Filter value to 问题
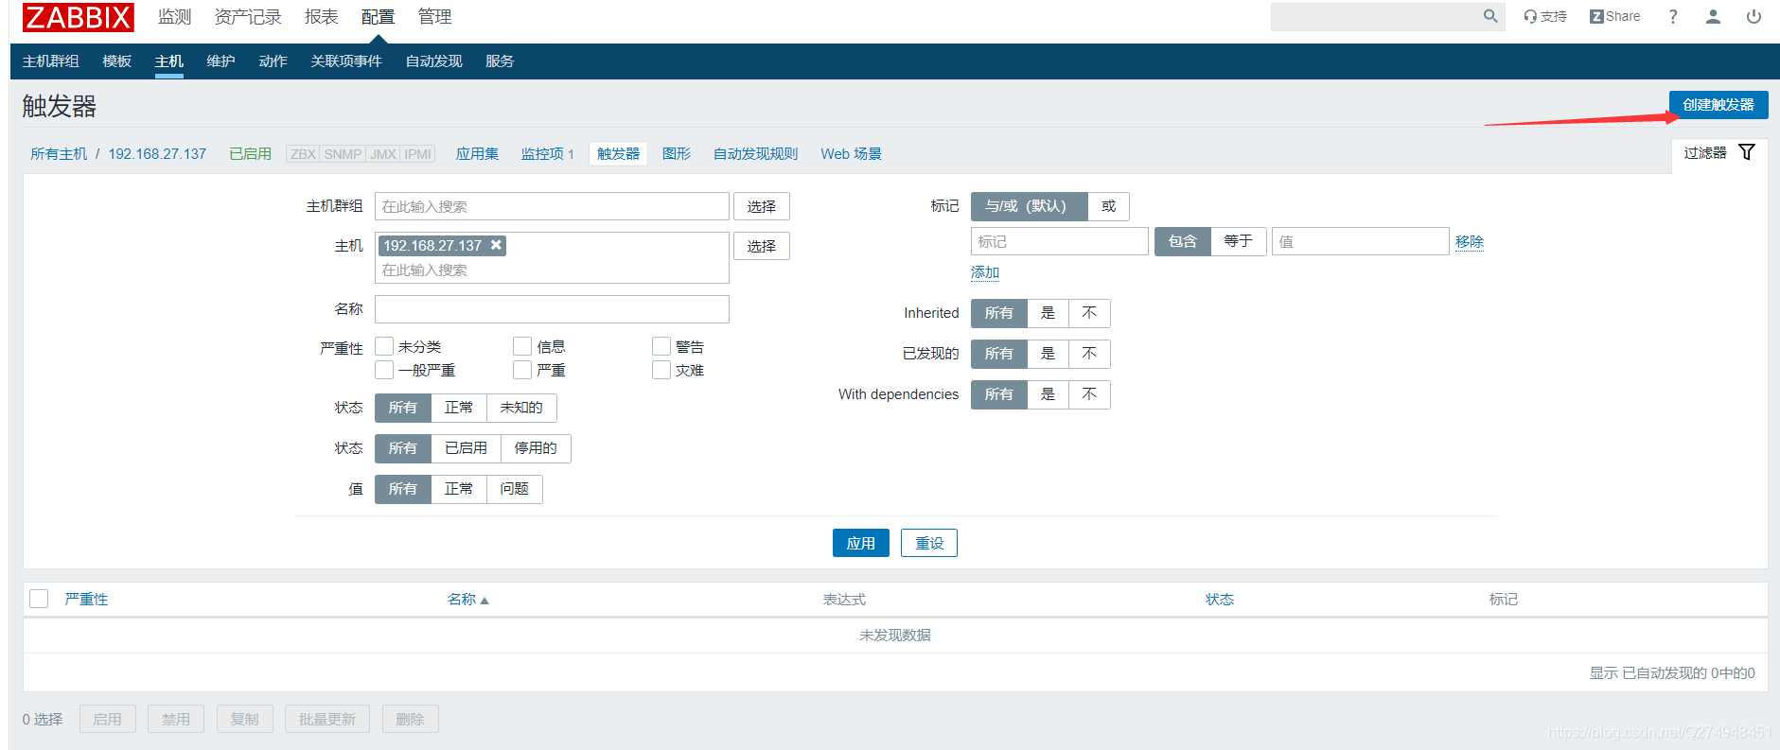The width and height of the screenshot is (1780, 750). click(514, 489)
